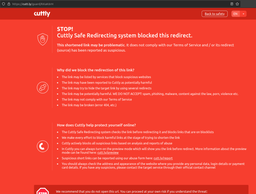Click 'This shortened link may be problematic' text
Viewport: 256px width, 194px height.
click(x=91, y=45)
